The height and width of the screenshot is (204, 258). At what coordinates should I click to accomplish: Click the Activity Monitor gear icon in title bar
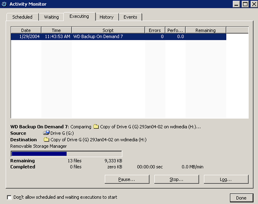[x=4, y=4]
